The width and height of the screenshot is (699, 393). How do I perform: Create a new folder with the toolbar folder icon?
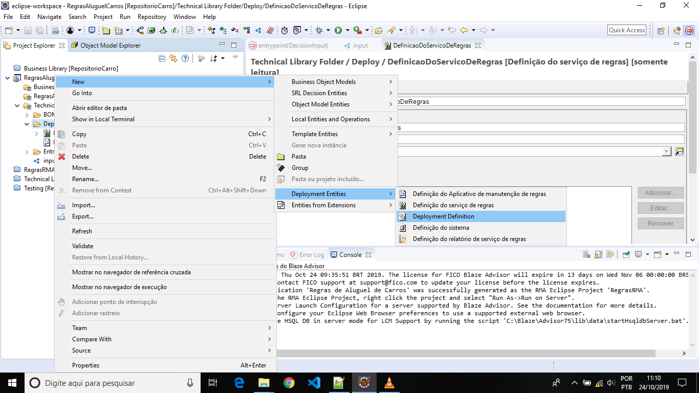(105, 30)
